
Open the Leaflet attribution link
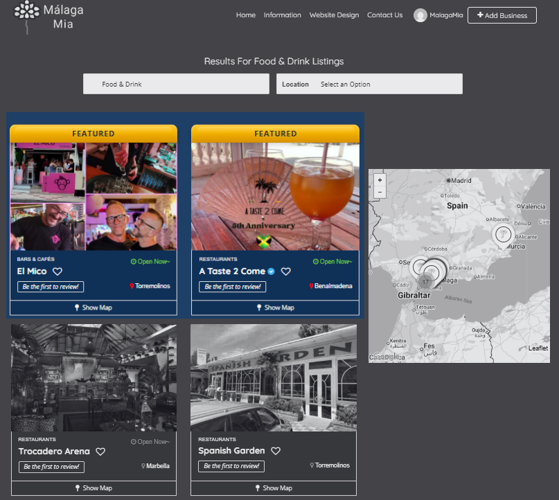(538, 348)
